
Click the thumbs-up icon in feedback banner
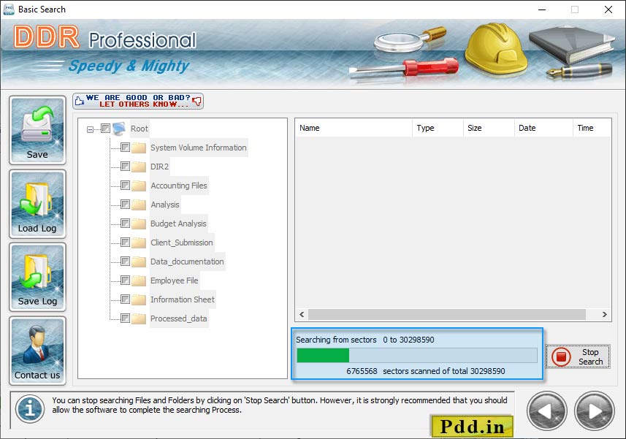80,101
